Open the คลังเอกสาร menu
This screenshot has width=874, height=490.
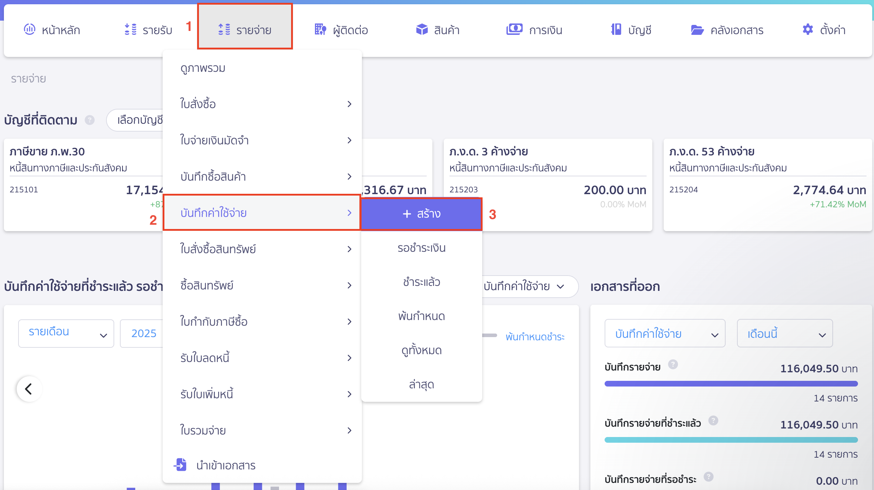pos(727,30)
